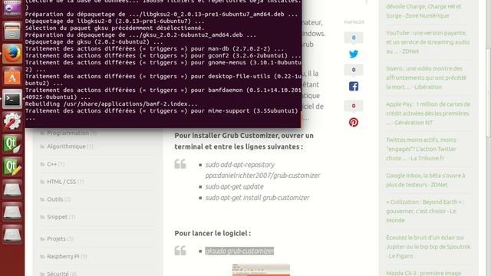Click the 'Pour lancer le logiciel' heading

pos(213,233)
